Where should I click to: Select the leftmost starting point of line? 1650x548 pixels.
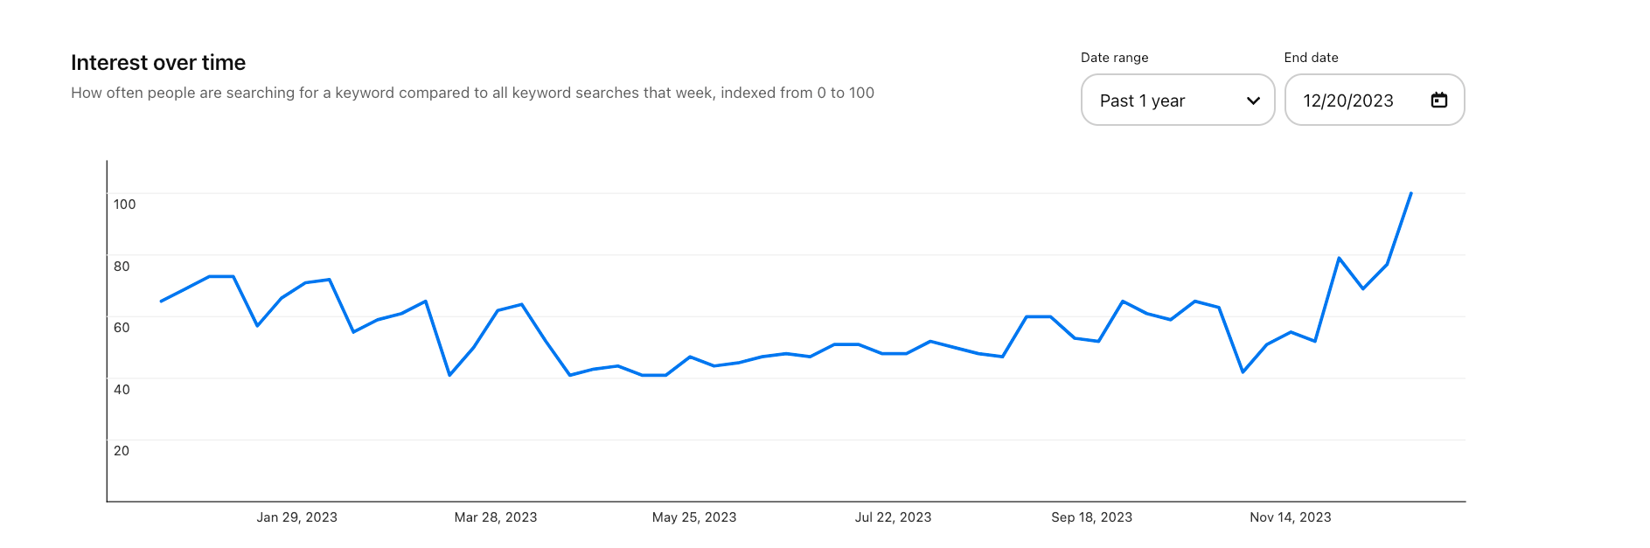point(161,302)
